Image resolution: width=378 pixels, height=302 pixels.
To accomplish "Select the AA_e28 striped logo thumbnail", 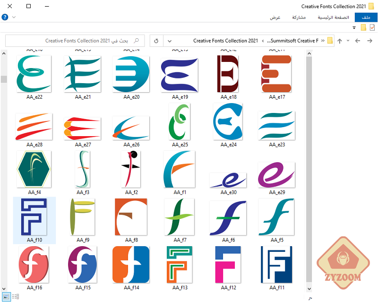I will click(34, 127).
